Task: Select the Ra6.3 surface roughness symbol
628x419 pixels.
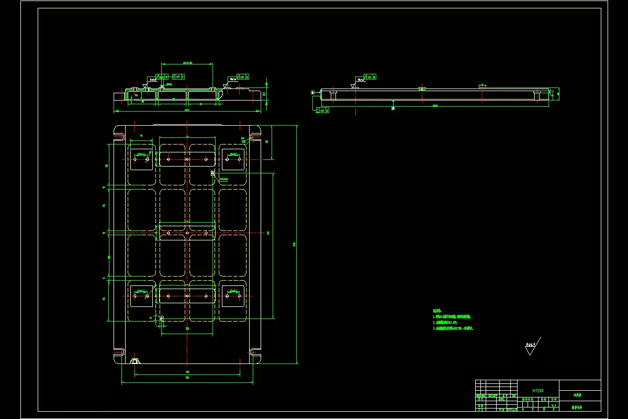Action: pyautogui.click(x=533, y=346)
